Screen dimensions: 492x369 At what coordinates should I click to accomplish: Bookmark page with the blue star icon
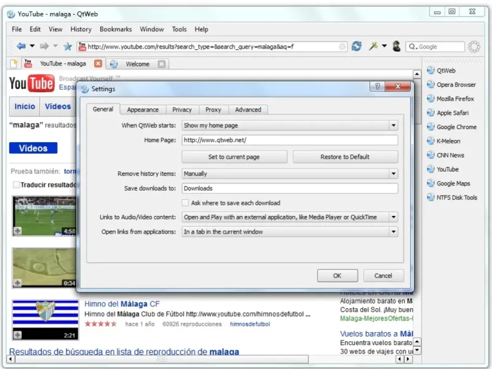[68, 47]
